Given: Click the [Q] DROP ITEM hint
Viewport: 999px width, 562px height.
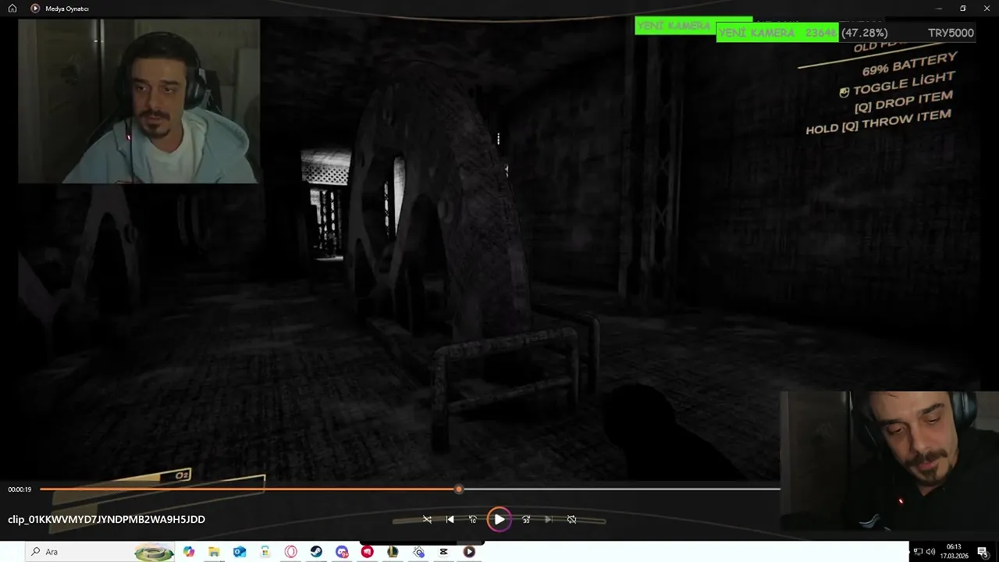Looking at the screenshot, I should (x=903, y=101).
